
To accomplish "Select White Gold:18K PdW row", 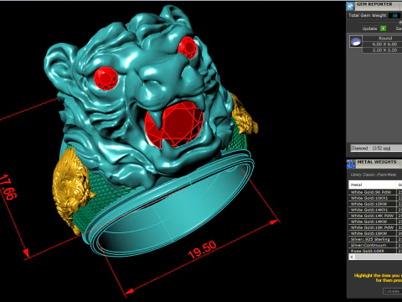I will tap(375, 227).
